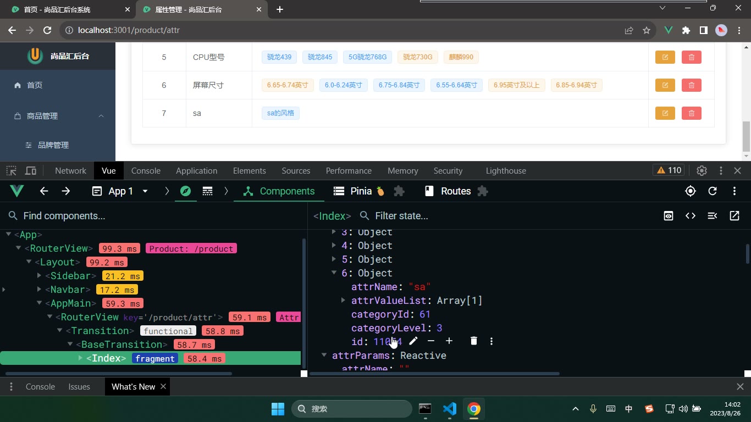Click the inspector compass icon in Vue devtools
This screenshot has width=751, height=422.
(x=186, y=191)
